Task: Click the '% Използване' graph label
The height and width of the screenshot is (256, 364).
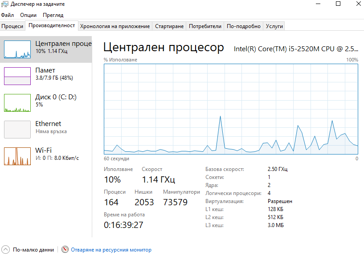Action: click(x=120, y=60)
